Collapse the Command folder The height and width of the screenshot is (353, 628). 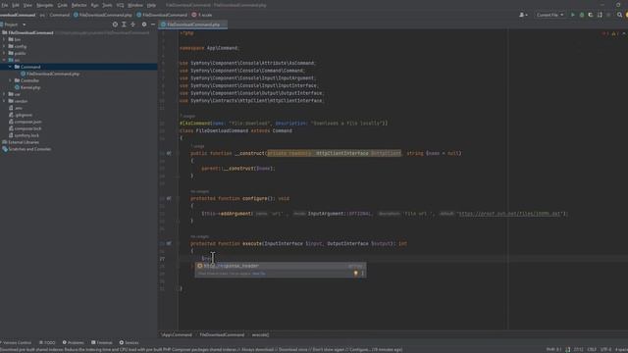click(11, 67)
